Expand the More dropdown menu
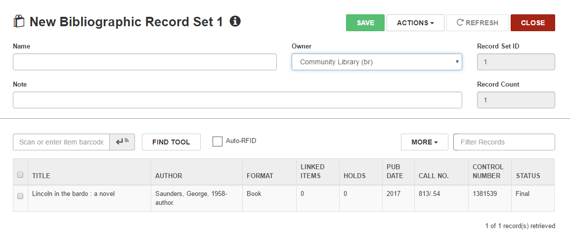Image resolution: width=570 pixels, height=237 pixels. click(x=424, y=142)
